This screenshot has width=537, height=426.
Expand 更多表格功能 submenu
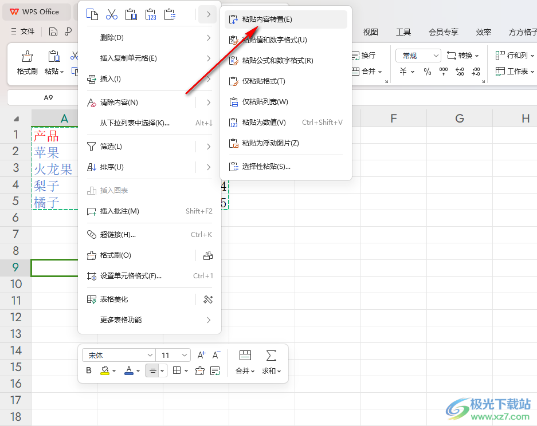[x=150, y=320]
